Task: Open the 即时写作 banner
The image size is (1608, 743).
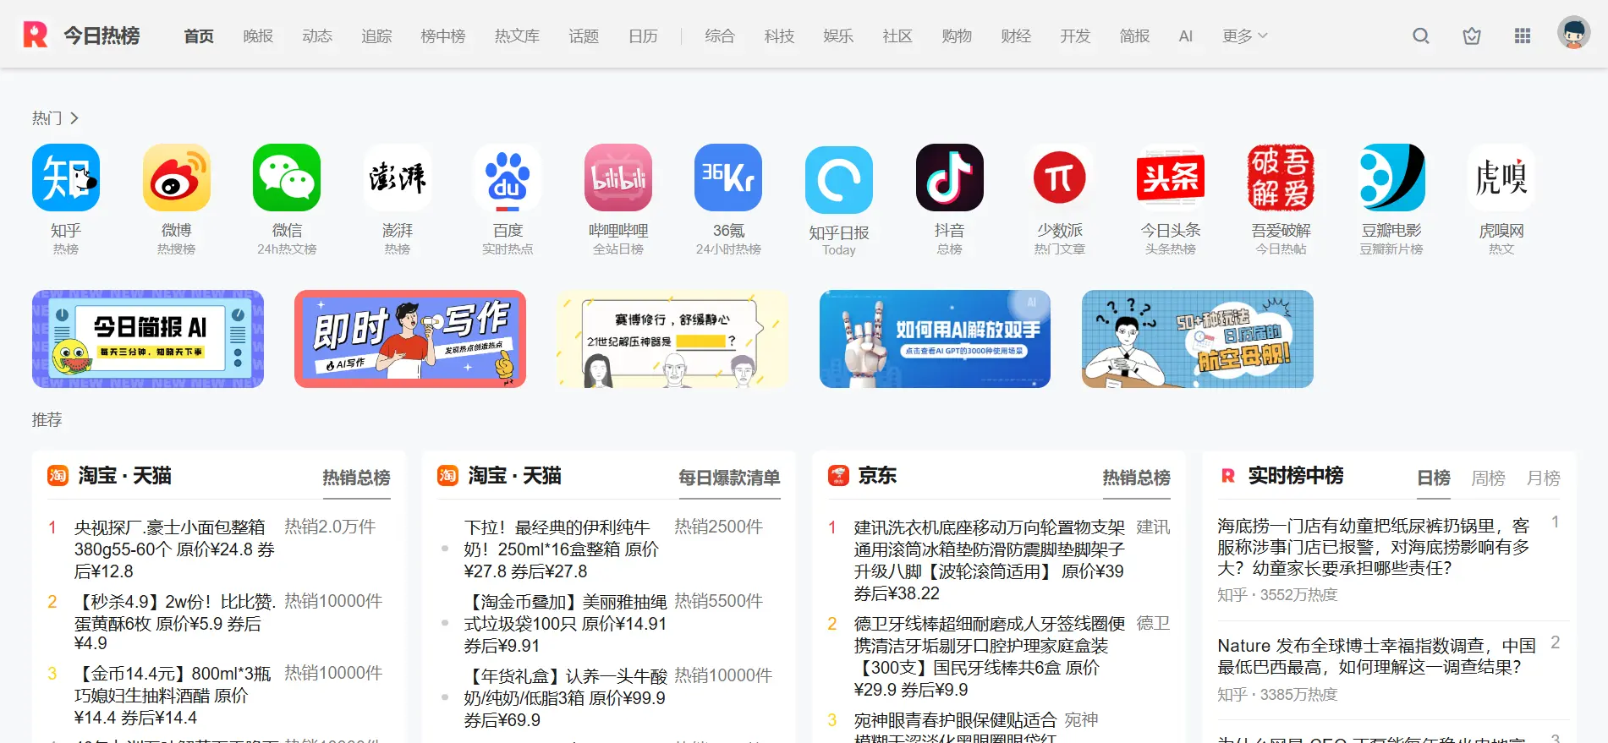Action: pyautogui.click(x=410, y=339)
